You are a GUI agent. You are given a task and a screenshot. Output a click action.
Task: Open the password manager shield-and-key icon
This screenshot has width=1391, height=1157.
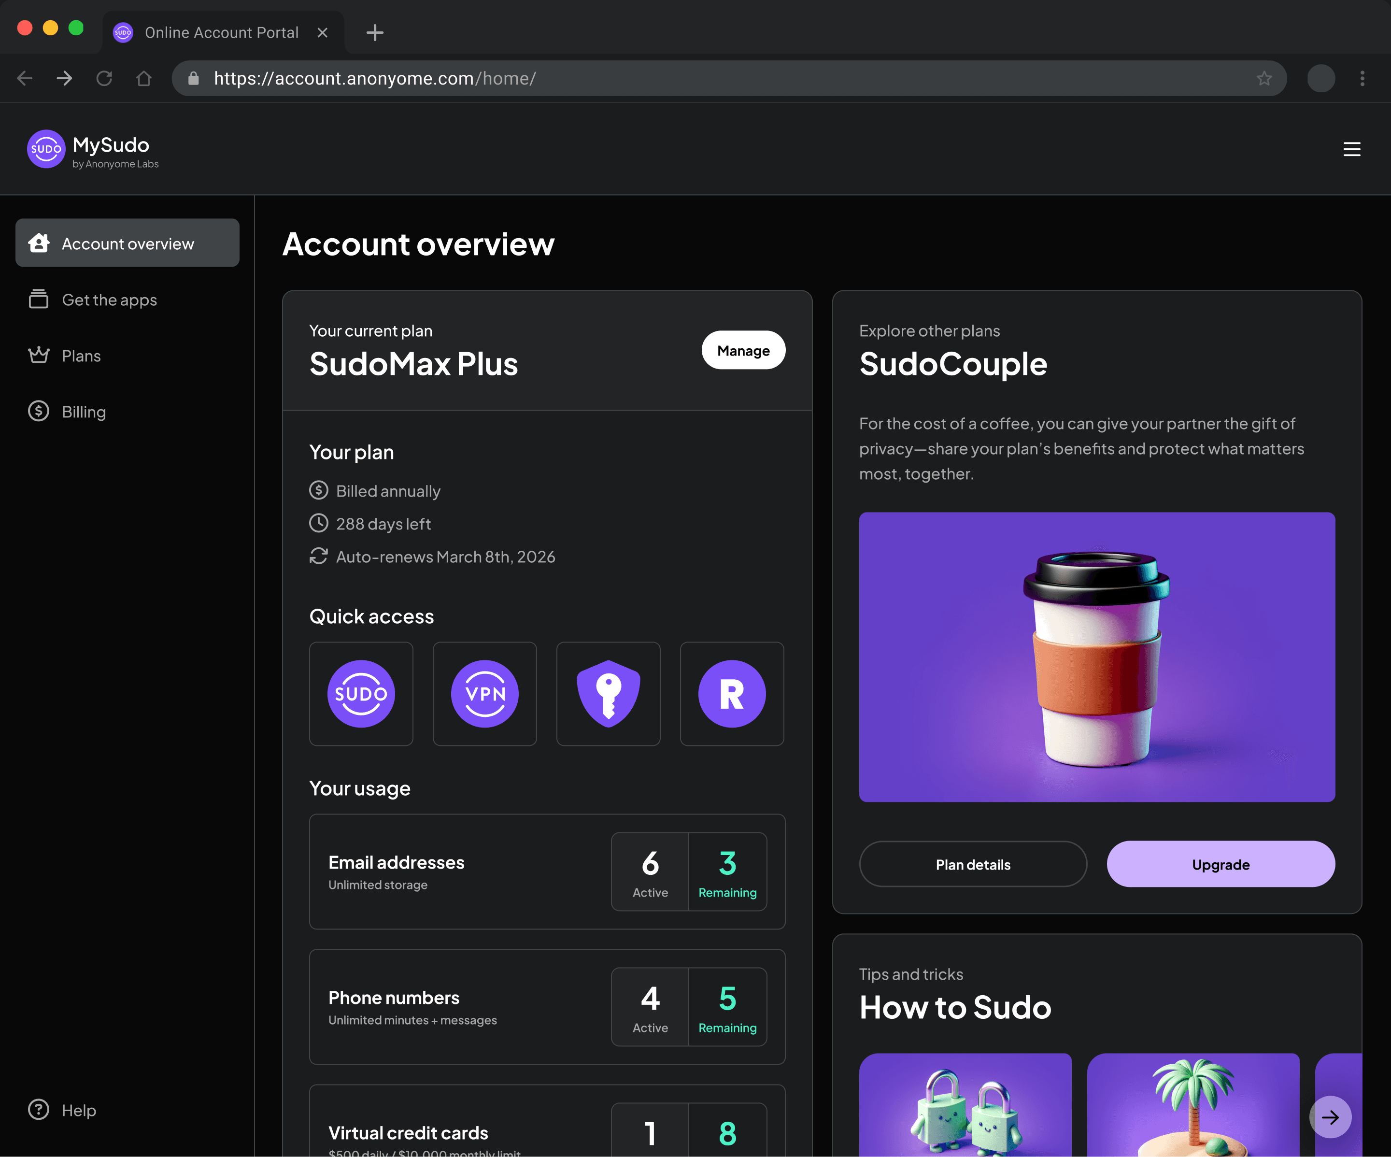(608, 694)
